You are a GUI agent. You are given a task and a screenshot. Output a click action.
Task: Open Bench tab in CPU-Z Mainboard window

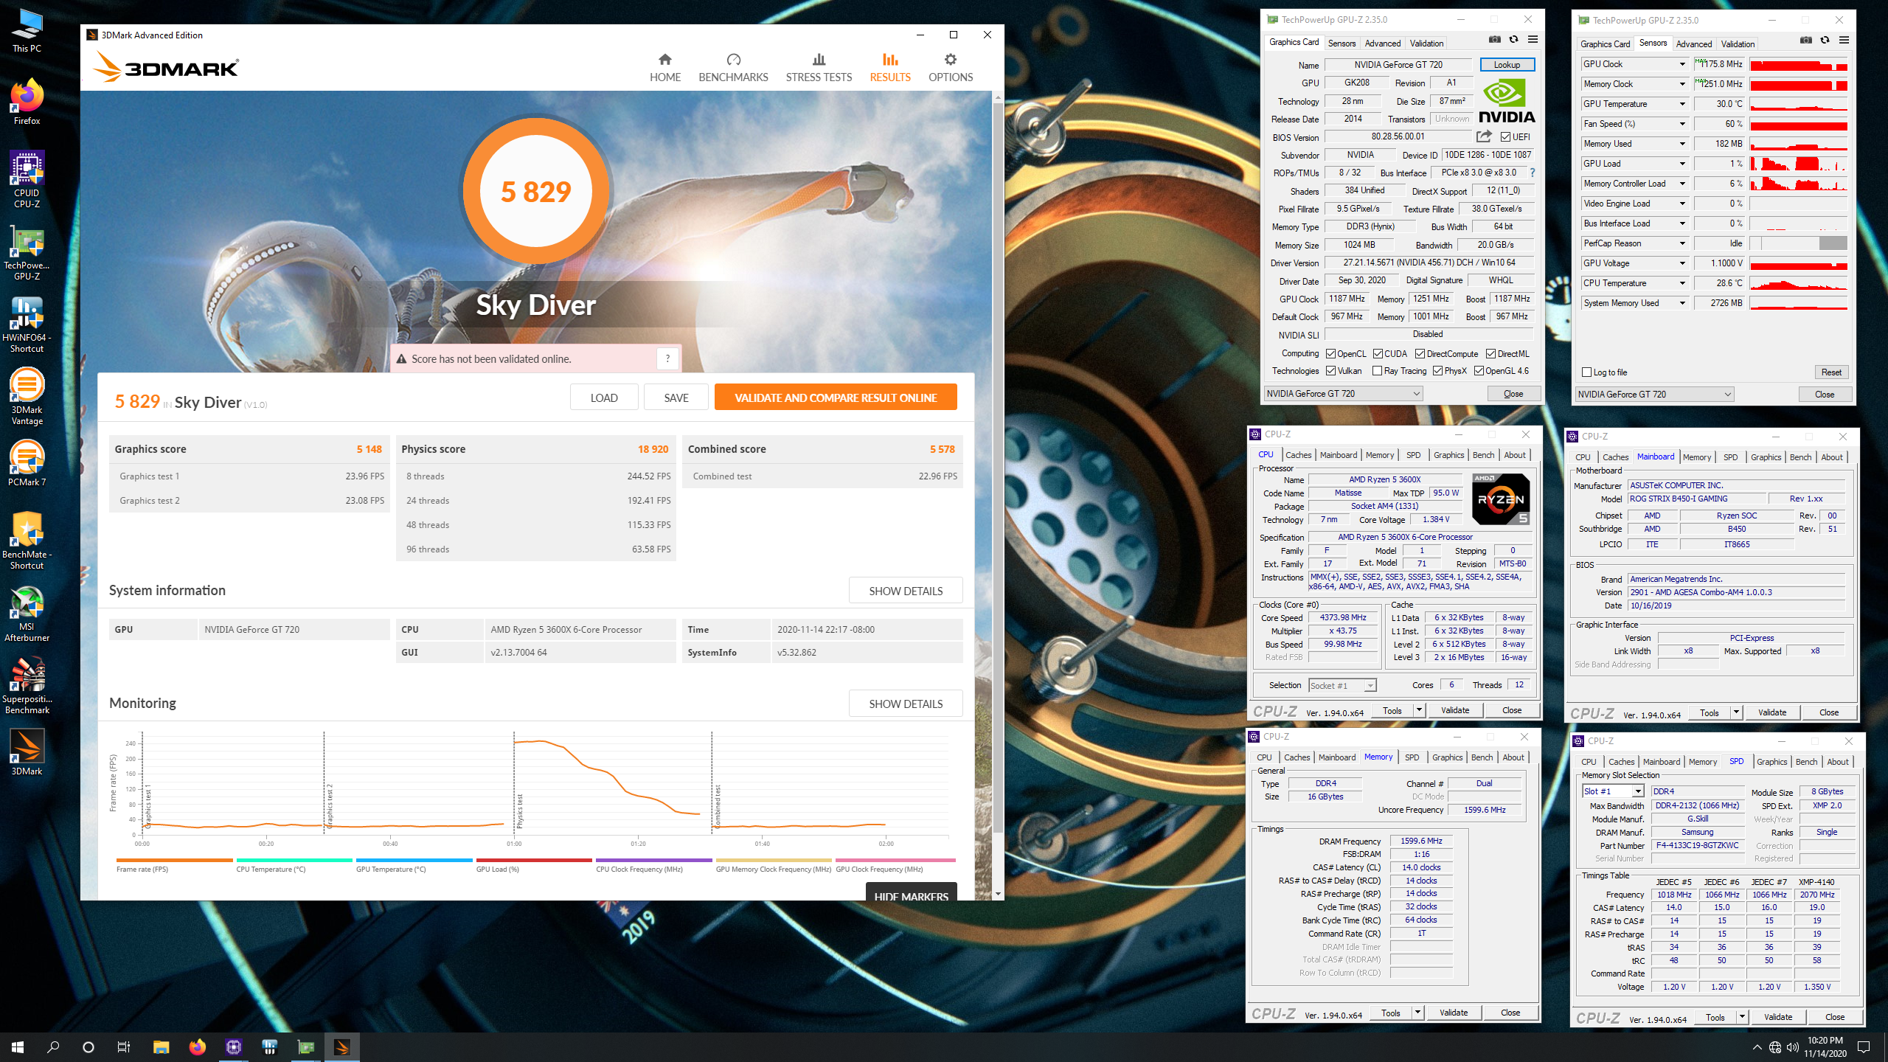point(1800,457)
